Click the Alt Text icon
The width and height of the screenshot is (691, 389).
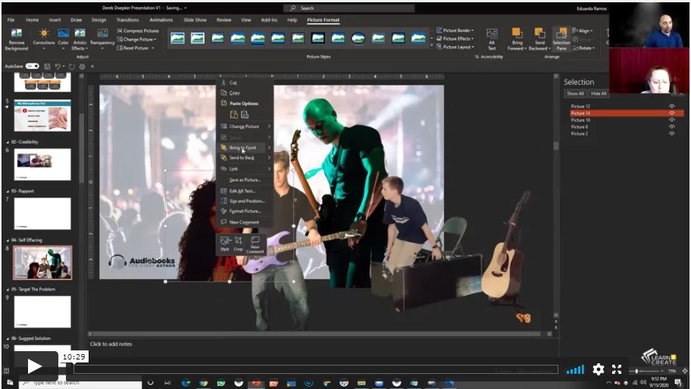coord(492,34)
